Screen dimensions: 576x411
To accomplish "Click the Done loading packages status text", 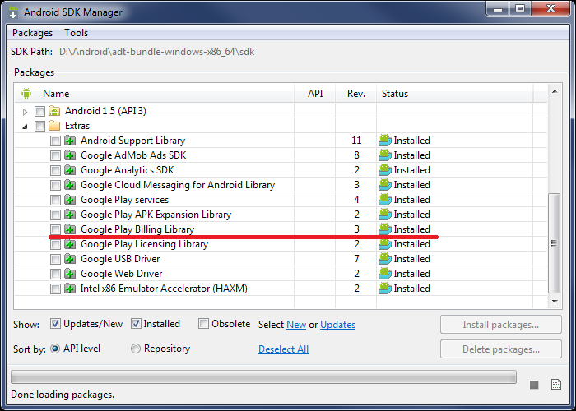I will tap(63, 395).
